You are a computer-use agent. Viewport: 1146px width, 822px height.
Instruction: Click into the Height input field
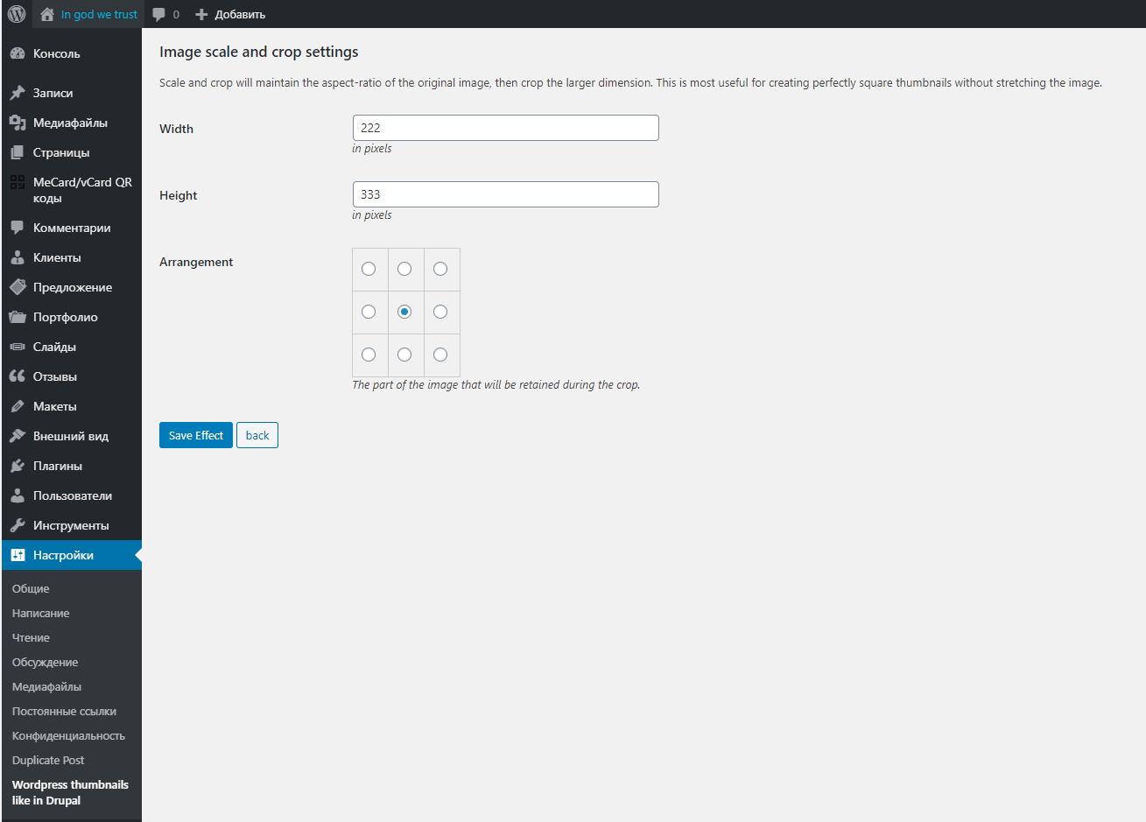[x=505, y=194]
